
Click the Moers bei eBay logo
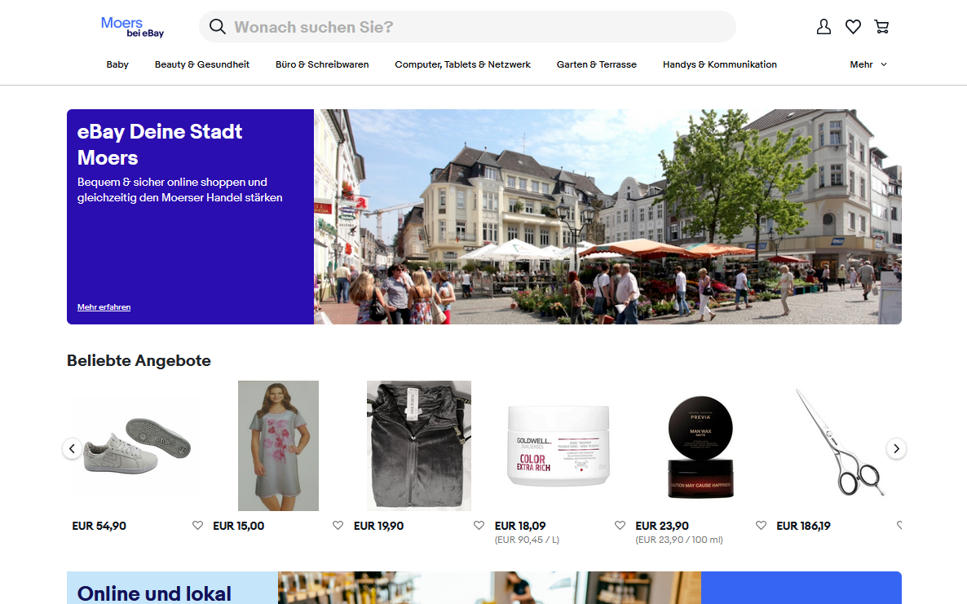(x=132, y=27)
